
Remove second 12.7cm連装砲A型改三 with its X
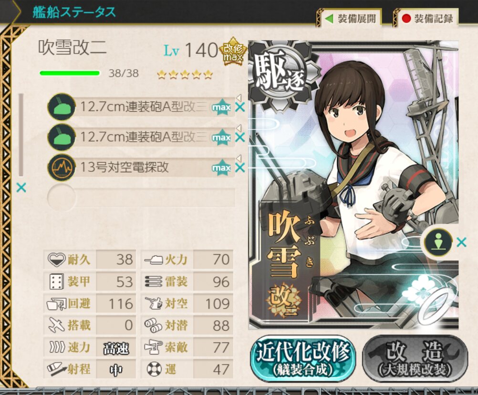tap(240, 137)
